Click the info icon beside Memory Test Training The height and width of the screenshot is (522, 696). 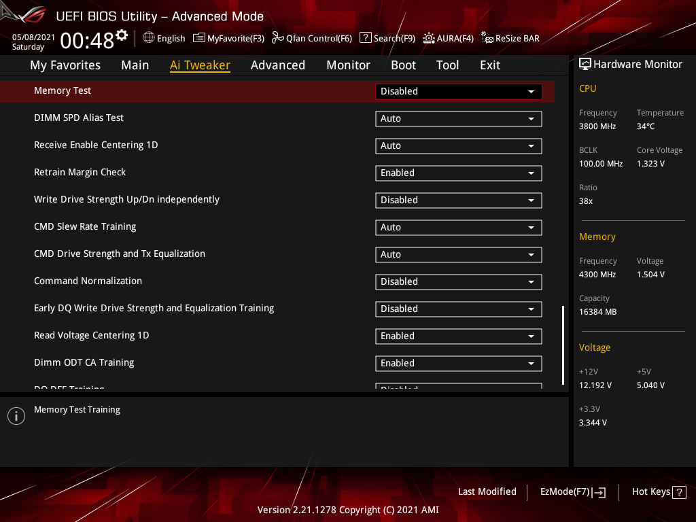[x=16, y=416]
